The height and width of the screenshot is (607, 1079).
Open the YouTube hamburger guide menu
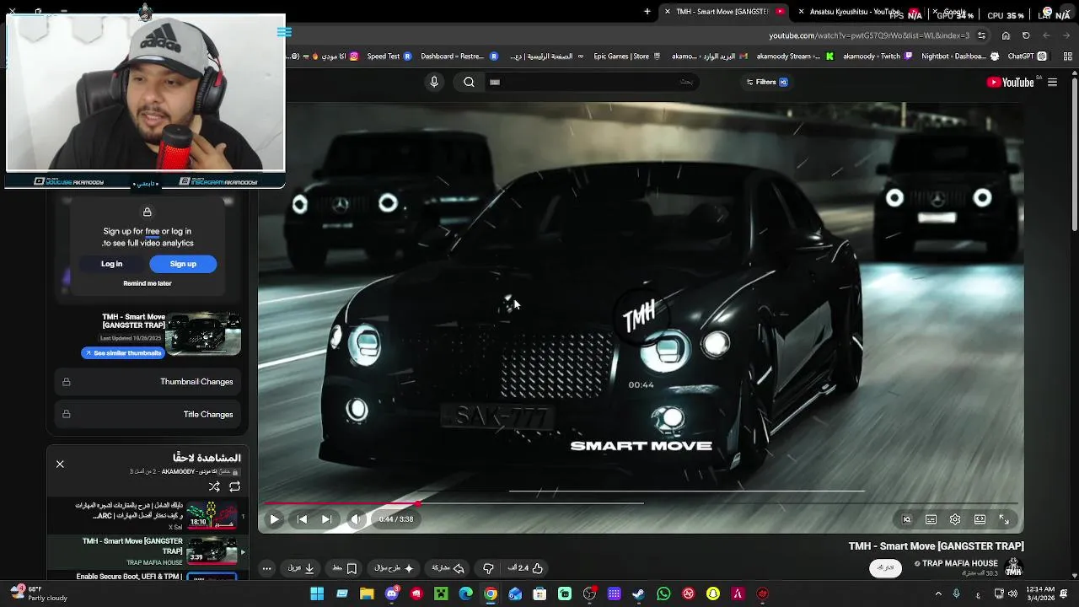pyautogui.click(x=1052, y=82)
